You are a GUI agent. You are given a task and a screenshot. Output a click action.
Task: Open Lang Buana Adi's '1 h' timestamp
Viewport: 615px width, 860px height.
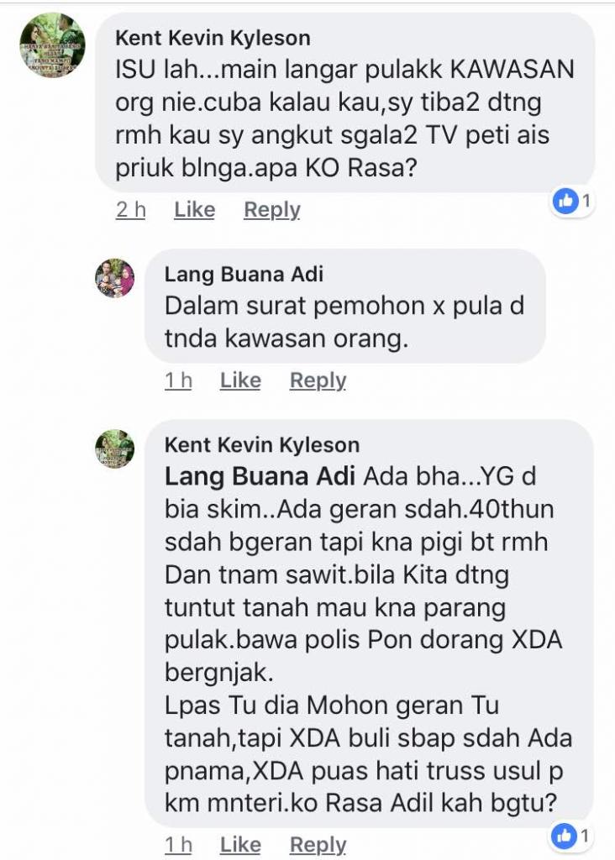click(x=178, y=380)
